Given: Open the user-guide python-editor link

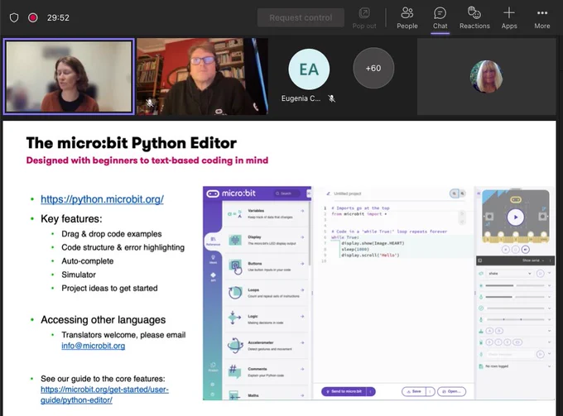Looking at the screenshot, I should click(104, 394).
